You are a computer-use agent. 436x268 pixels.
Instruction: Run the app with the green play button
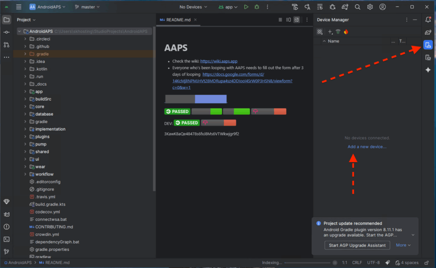pyautogui.click(x=246, y=7)
